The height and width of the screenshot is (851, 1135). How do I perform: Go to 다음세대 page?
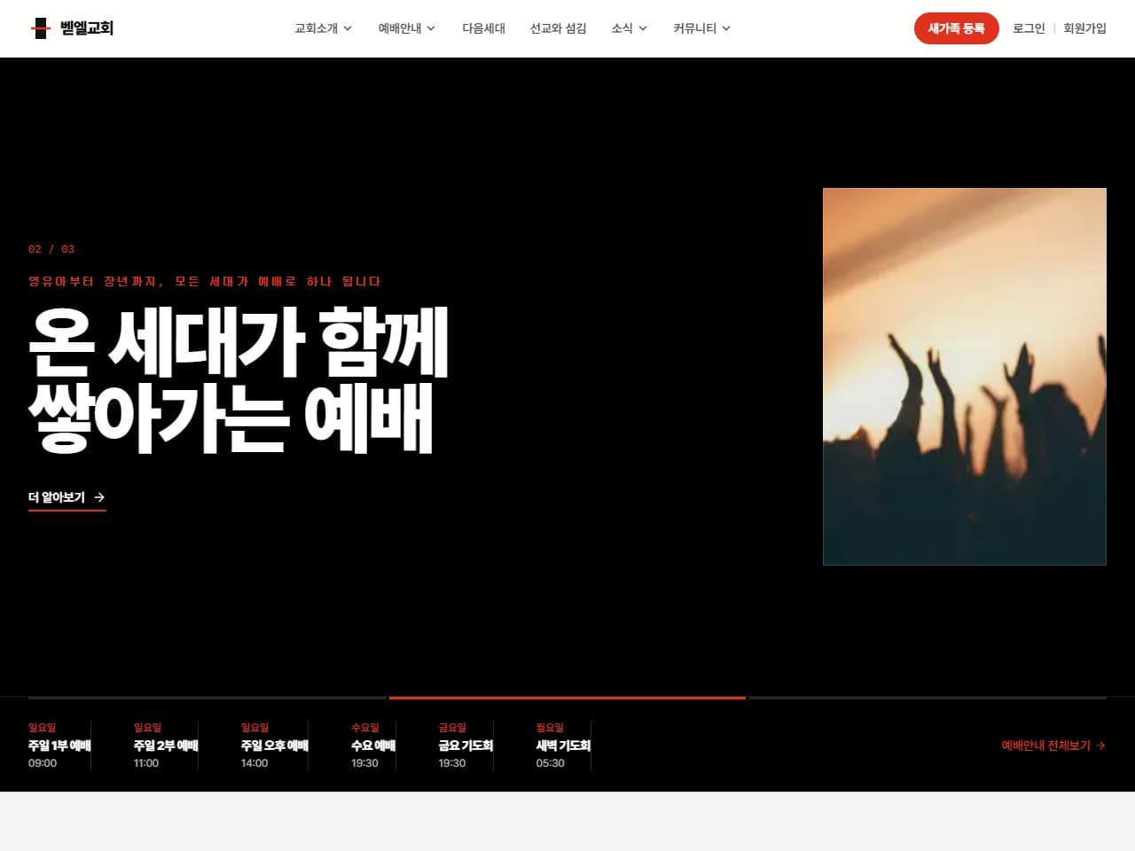(x=483, y=28)
